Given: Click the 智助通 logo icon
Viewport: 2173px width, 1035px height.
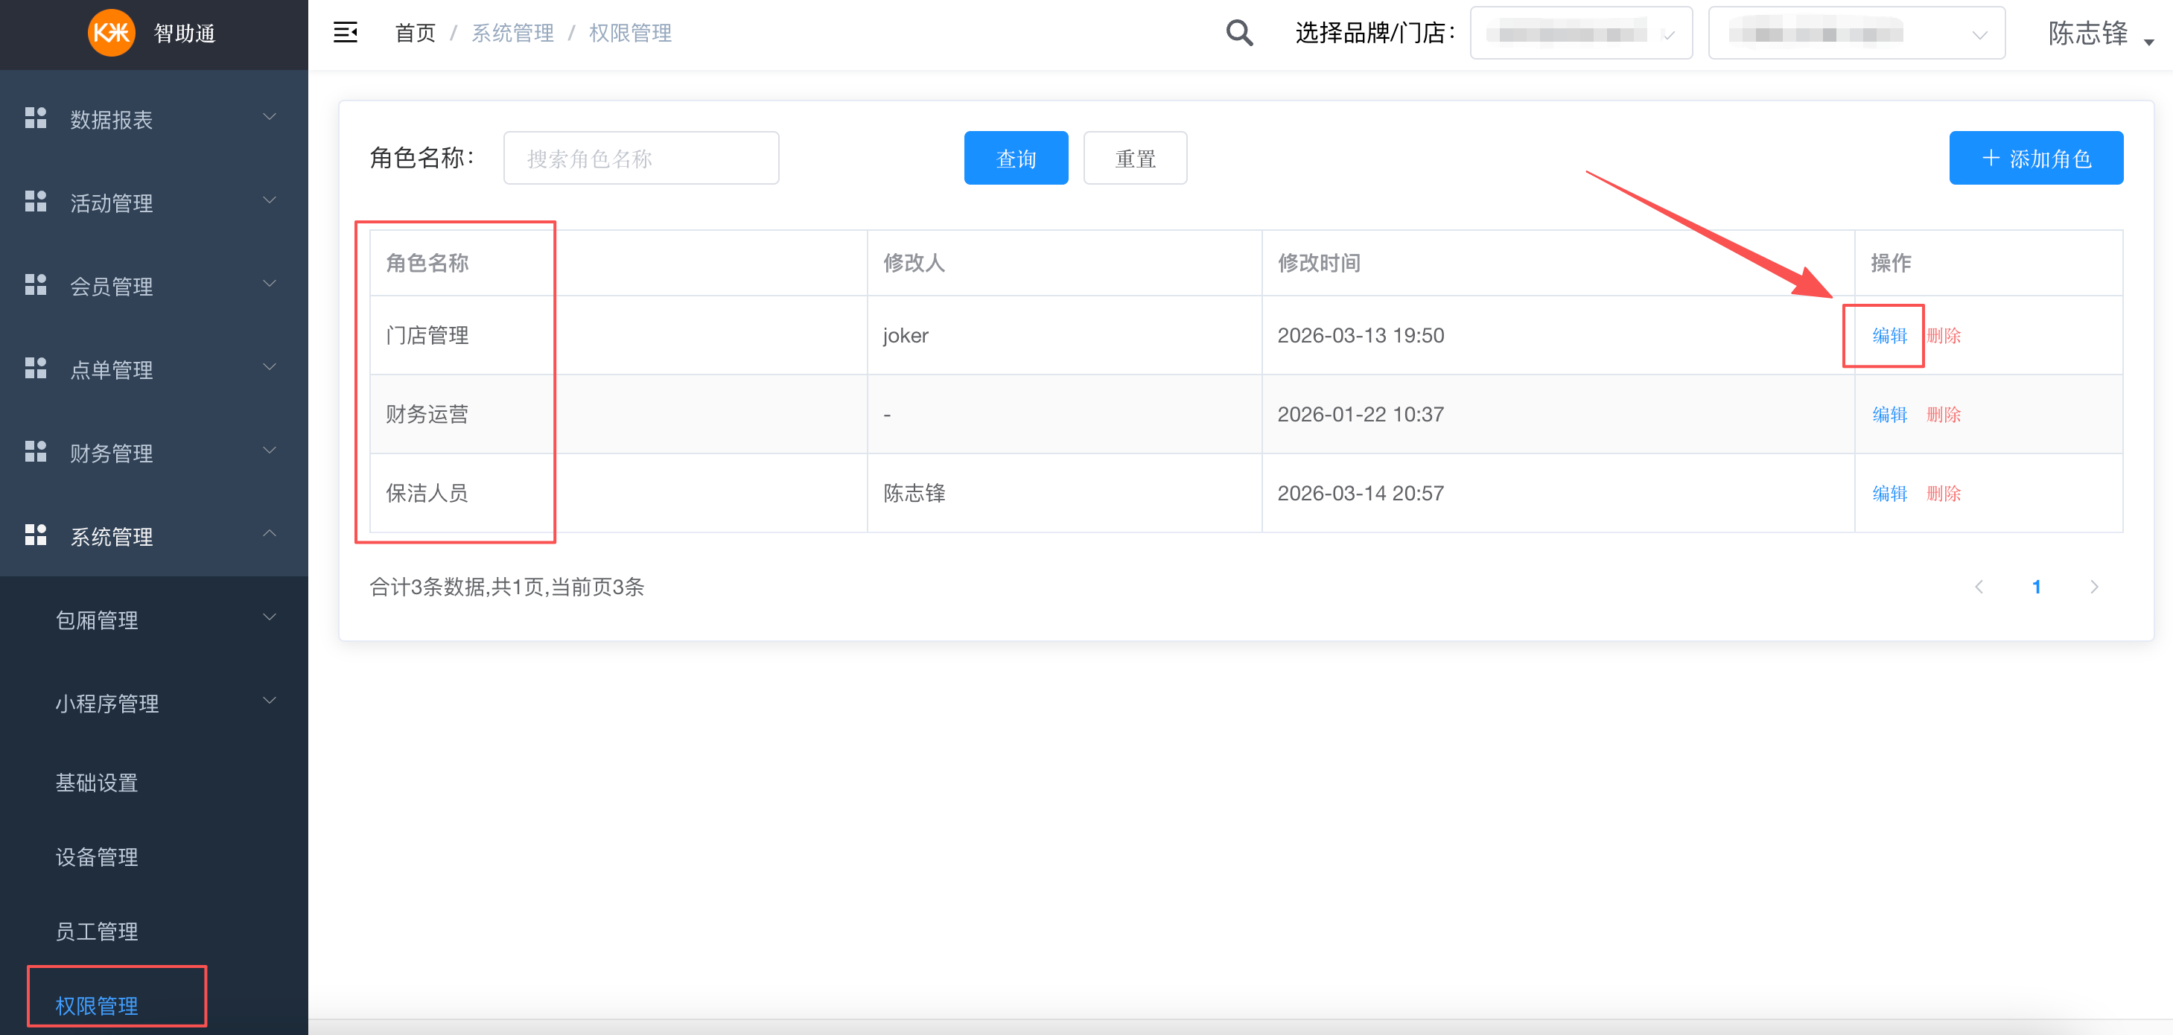Looking at the screenshot, I should tap(110, 34).
